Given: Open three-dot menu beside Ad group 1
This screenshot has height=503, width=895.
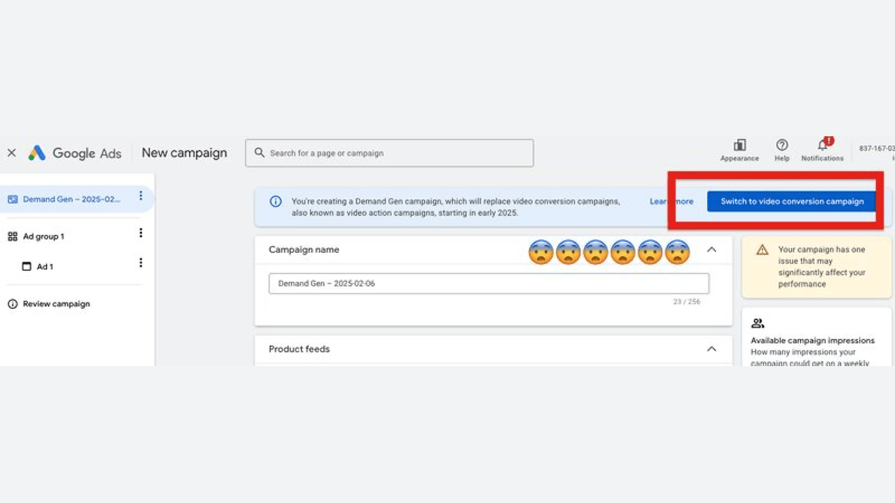Looking at the screenshot, I should pyautogui.click(x=141, y=233).
